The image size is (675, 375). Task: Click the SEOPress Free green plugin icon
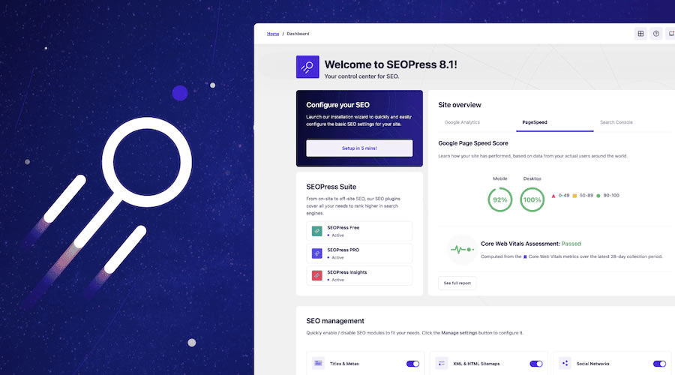pos(317,231)
